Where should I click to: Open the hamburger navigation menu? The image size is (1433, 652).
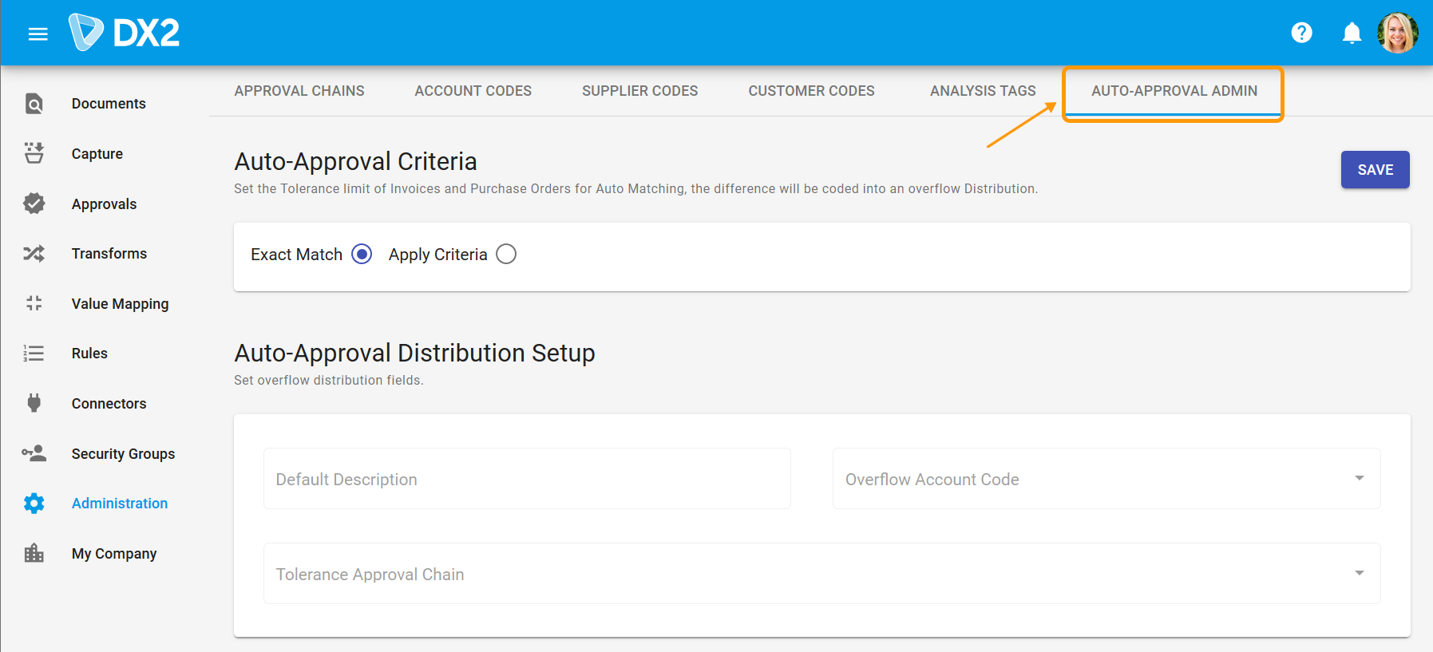point(38,34)
